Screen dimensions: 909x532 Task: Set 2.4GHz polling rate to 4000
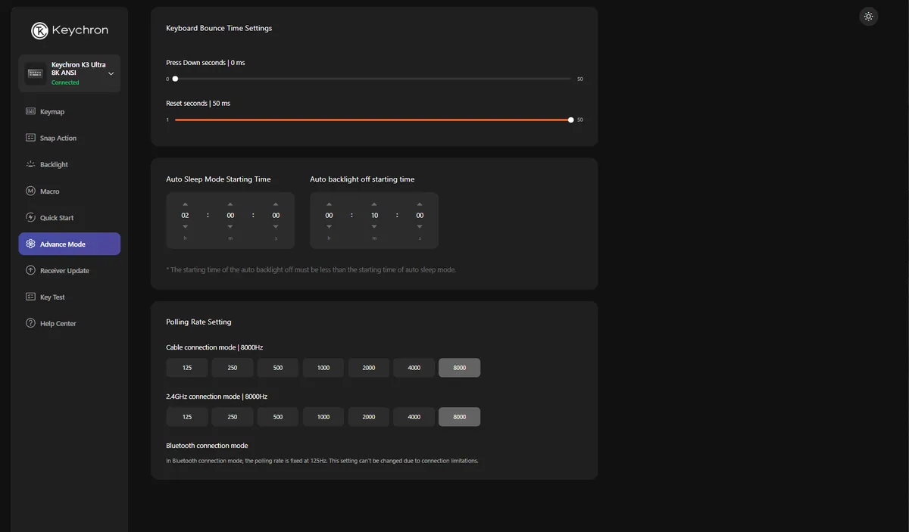(x=414, y=417)
